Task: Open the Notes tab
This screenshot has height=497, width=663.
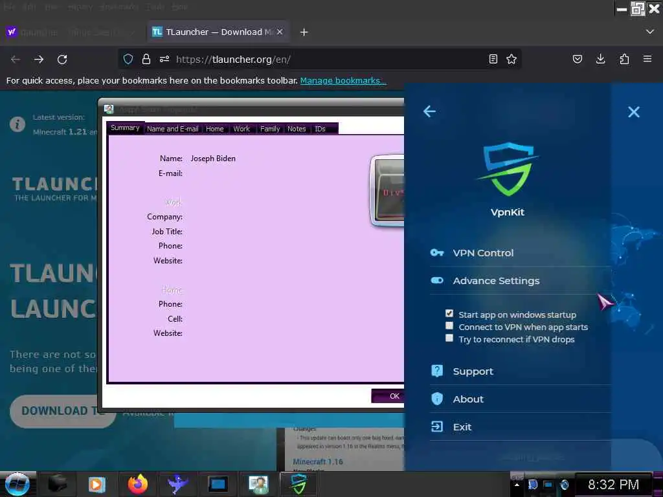Action: 297,129
